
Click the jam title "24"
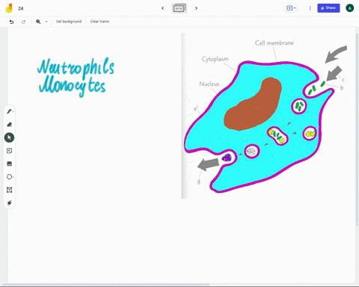21,8
